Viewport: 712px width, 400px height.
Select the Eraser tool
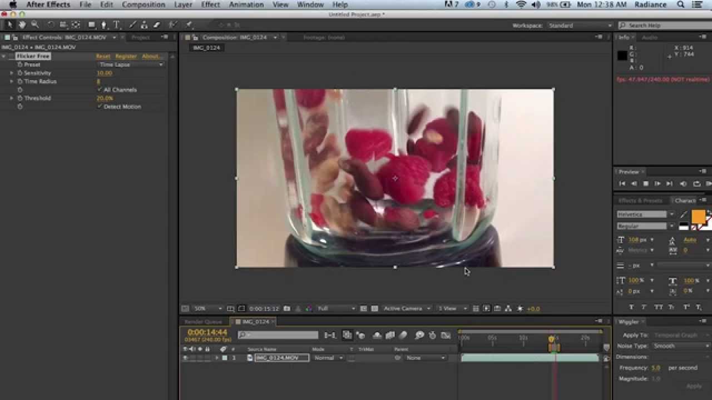coord(157,25)
